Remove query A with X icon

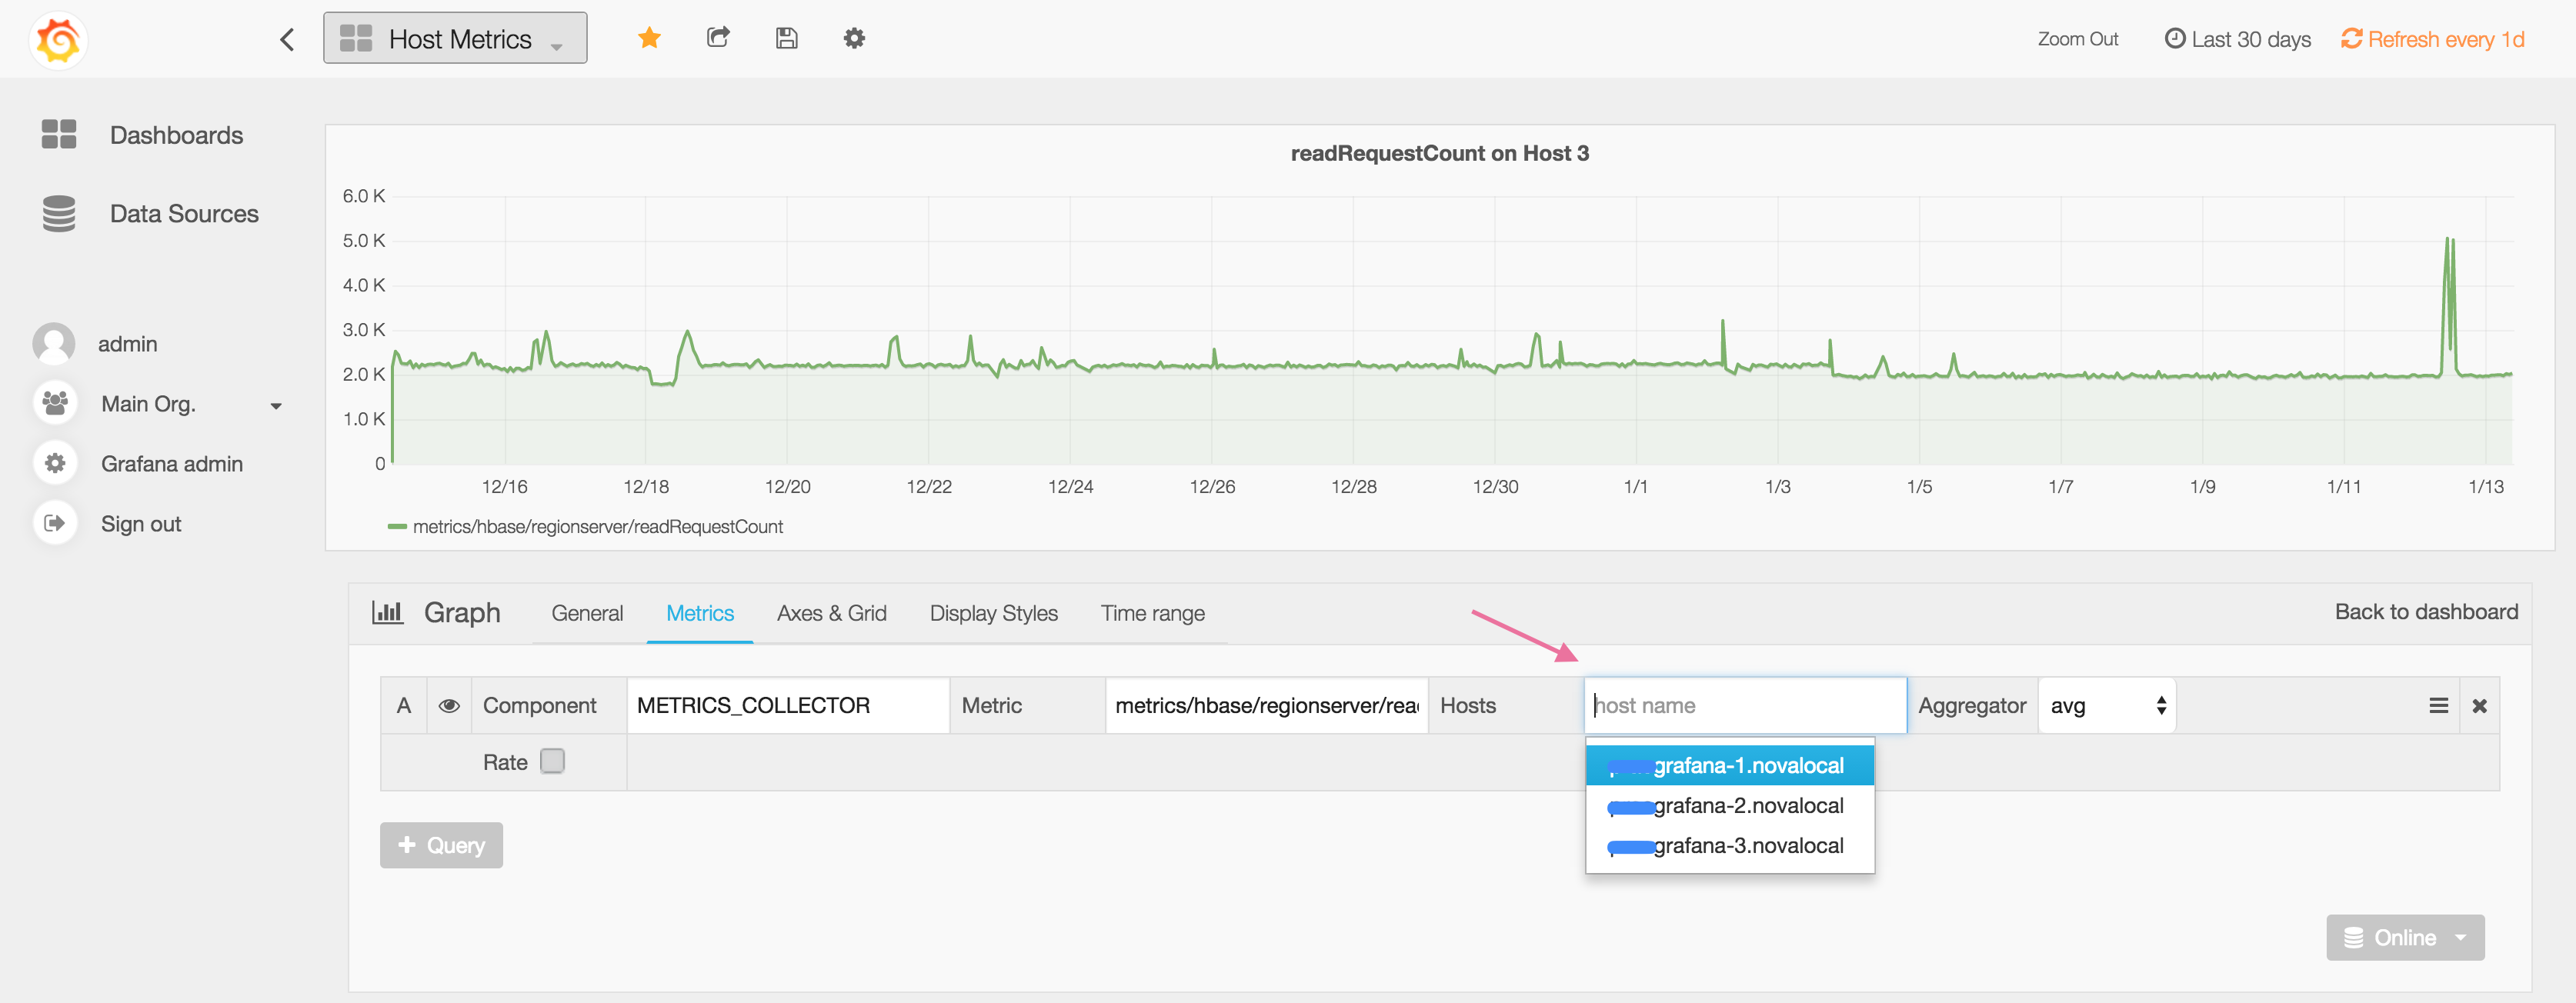(2479, 706)
